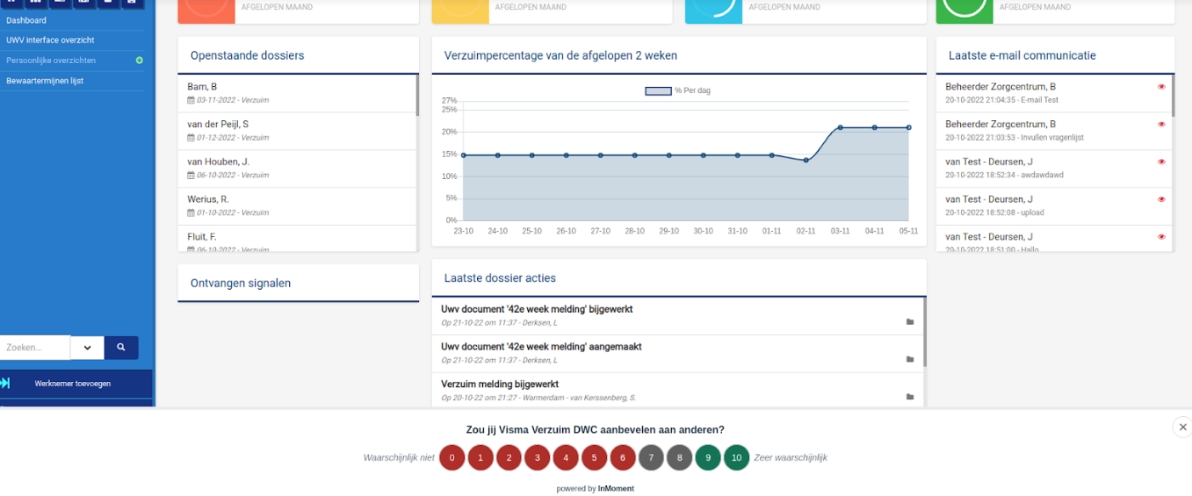
Task: Pick rating 5 in the survey
Action: tap(594, 457)
